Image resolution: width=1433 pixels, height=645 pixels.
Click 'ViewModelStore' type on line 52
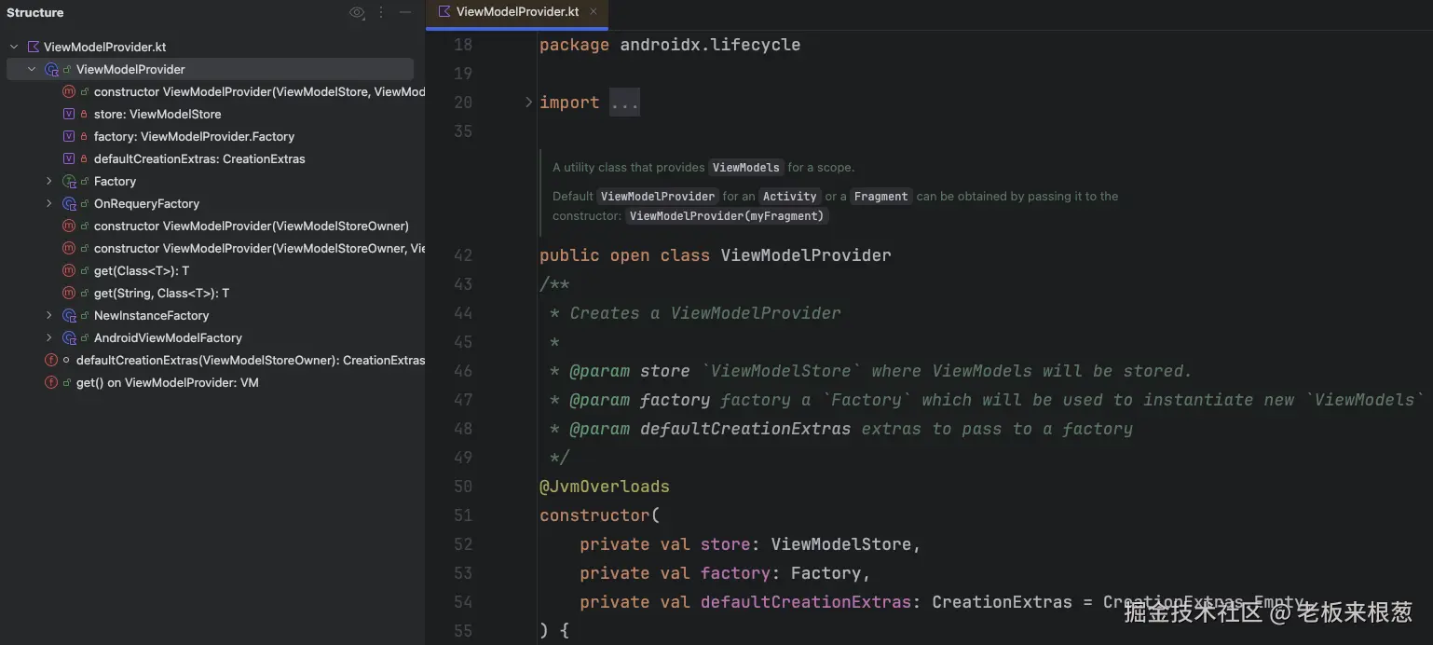841,544
